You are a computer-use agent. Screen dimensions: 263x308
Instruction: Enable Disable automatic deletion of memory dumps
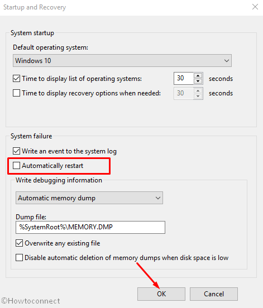(x=19, y=258)
